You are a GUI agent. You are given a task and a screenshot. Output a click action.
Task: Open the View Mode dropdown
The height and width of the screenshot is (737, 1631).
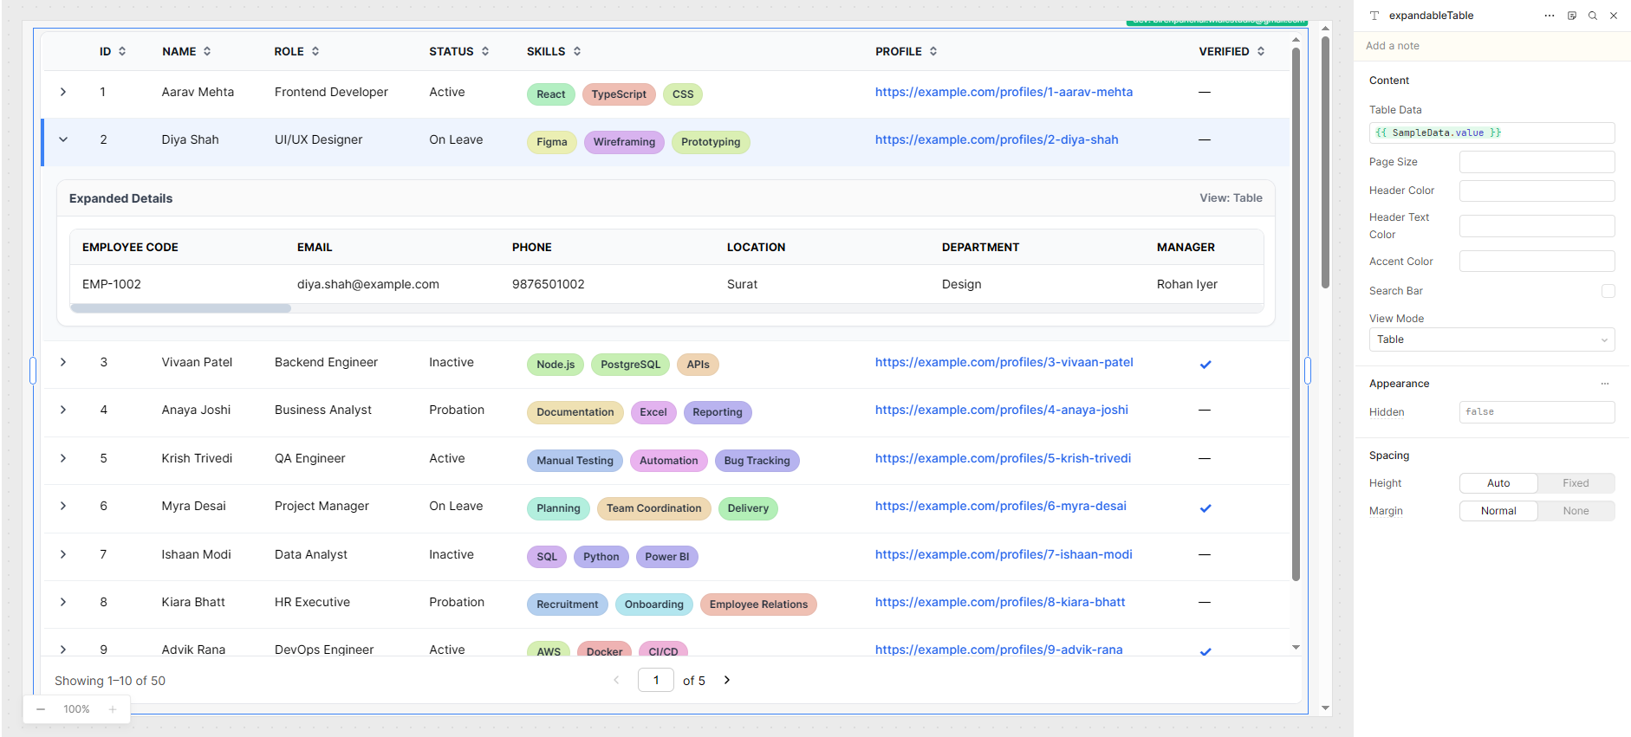coord(1491,339)
